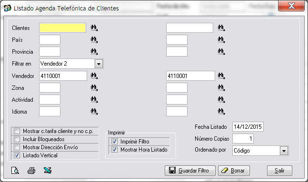Viewport: 308px width, 182px height.
Task: Click Vendedor 2 text in Filtrar en combo
Action: (54, 64)
